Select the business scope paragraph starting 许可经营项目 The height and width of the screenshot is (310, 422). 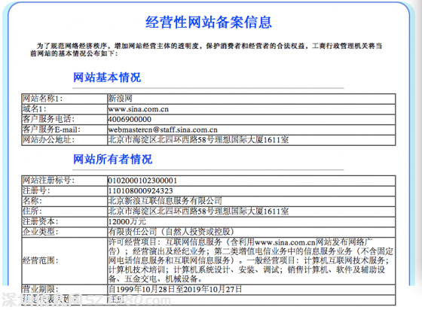pos(250,260)
